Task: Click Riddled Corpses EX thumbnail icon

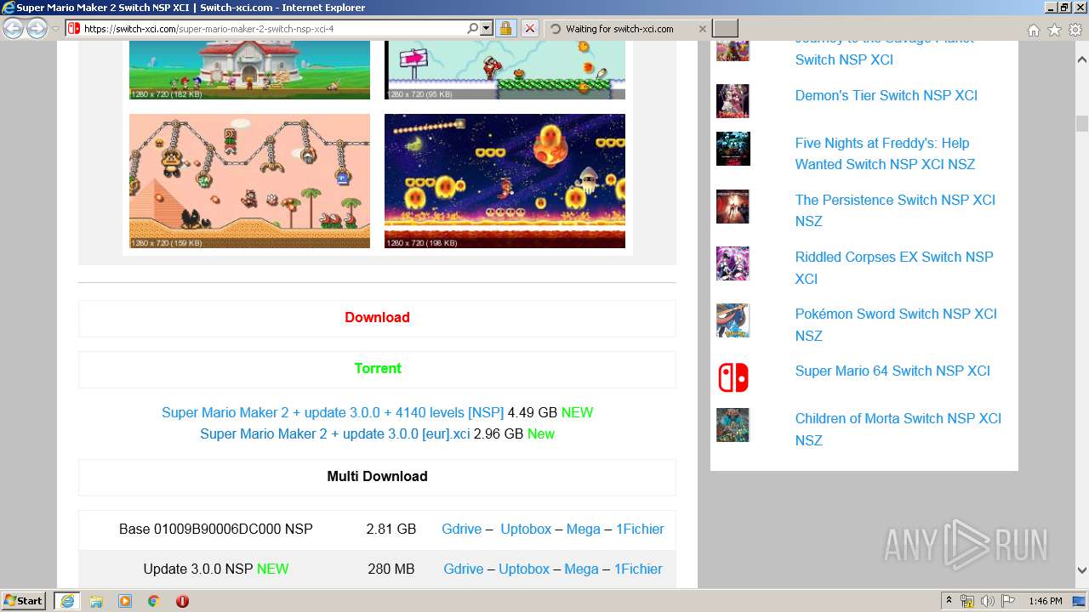Action: click(733, 263)
